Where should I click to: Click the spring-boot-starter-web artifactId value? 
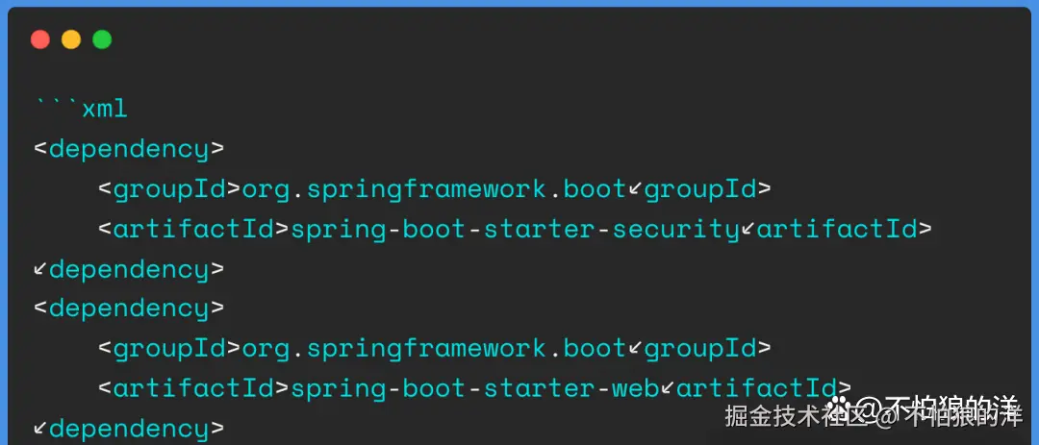tap(474, 388)
